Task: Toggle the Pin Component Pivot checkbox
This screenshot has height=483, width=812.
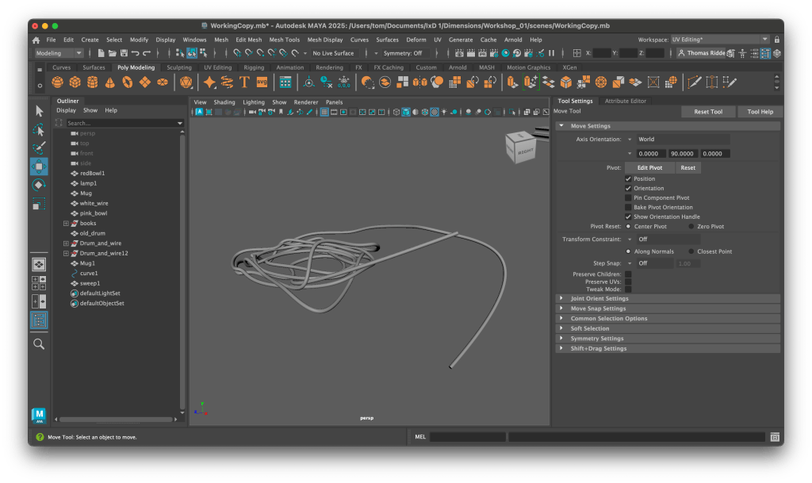Action: 628,197
